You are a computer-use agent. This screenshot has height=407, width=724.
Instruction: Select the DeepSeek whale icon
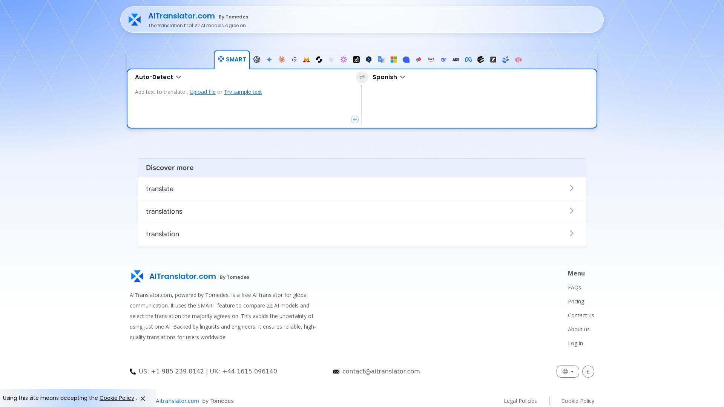click(443, 60)
